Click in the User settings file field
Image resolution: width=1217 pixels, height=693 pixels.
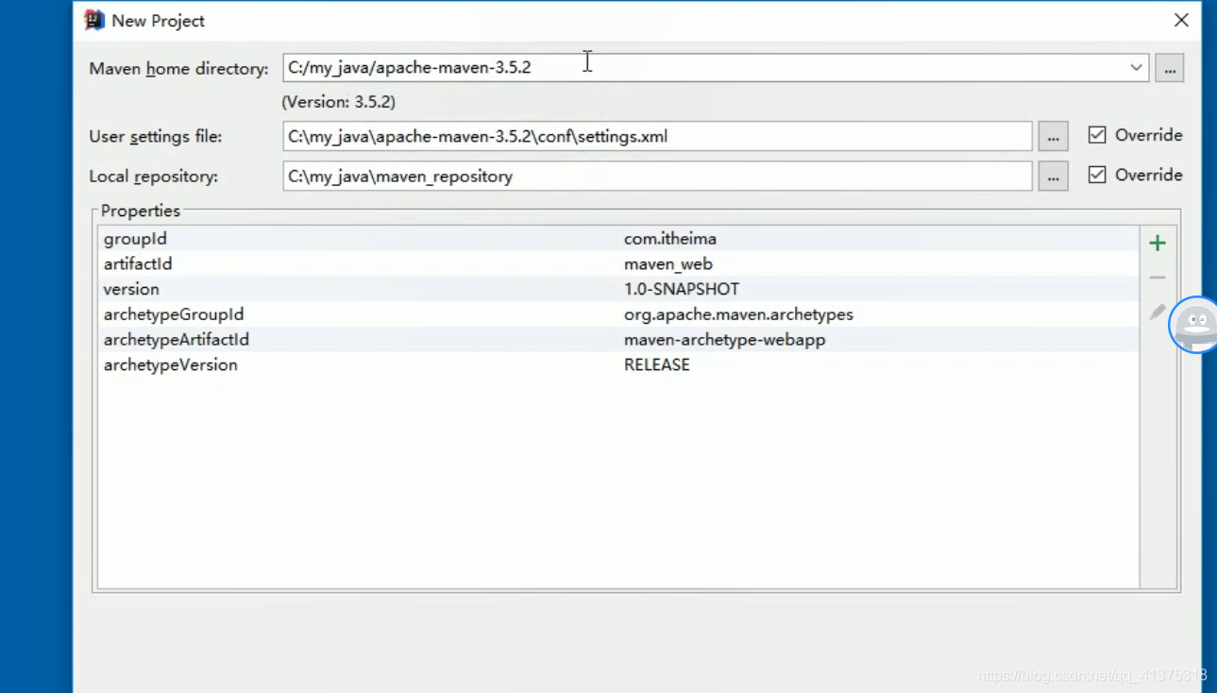(657, 136)
